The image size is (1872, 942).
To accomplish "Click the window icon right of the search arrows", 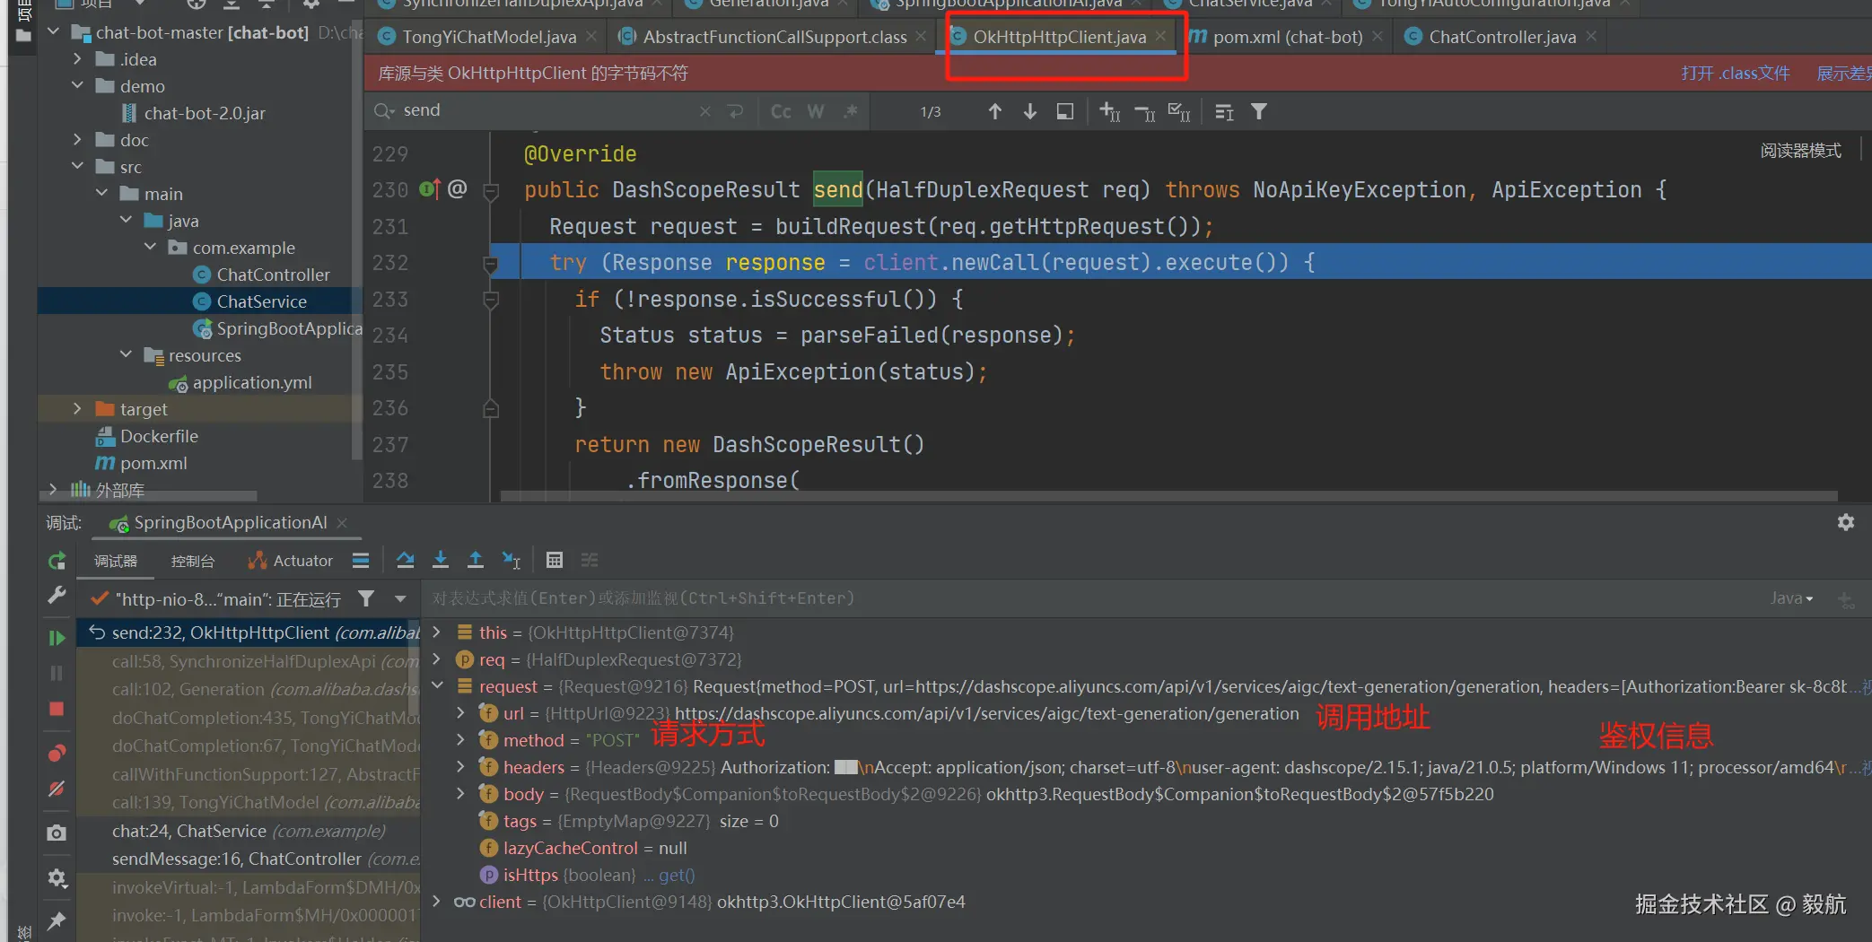I will [1065, 111].
